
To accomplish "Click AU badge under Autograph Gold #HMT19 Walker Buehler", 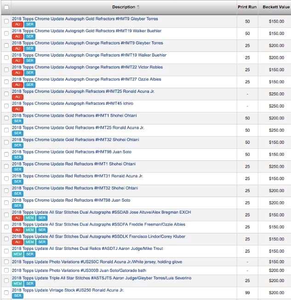I will (x=17, y=37).
